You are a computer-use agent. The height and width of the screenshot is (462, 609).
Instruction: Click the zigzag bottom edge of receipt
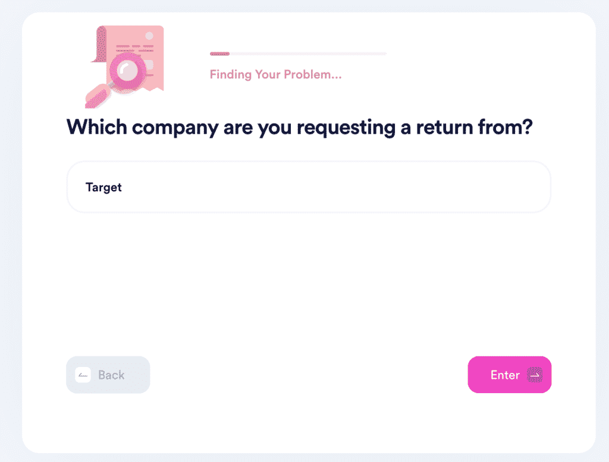(156, 88)
